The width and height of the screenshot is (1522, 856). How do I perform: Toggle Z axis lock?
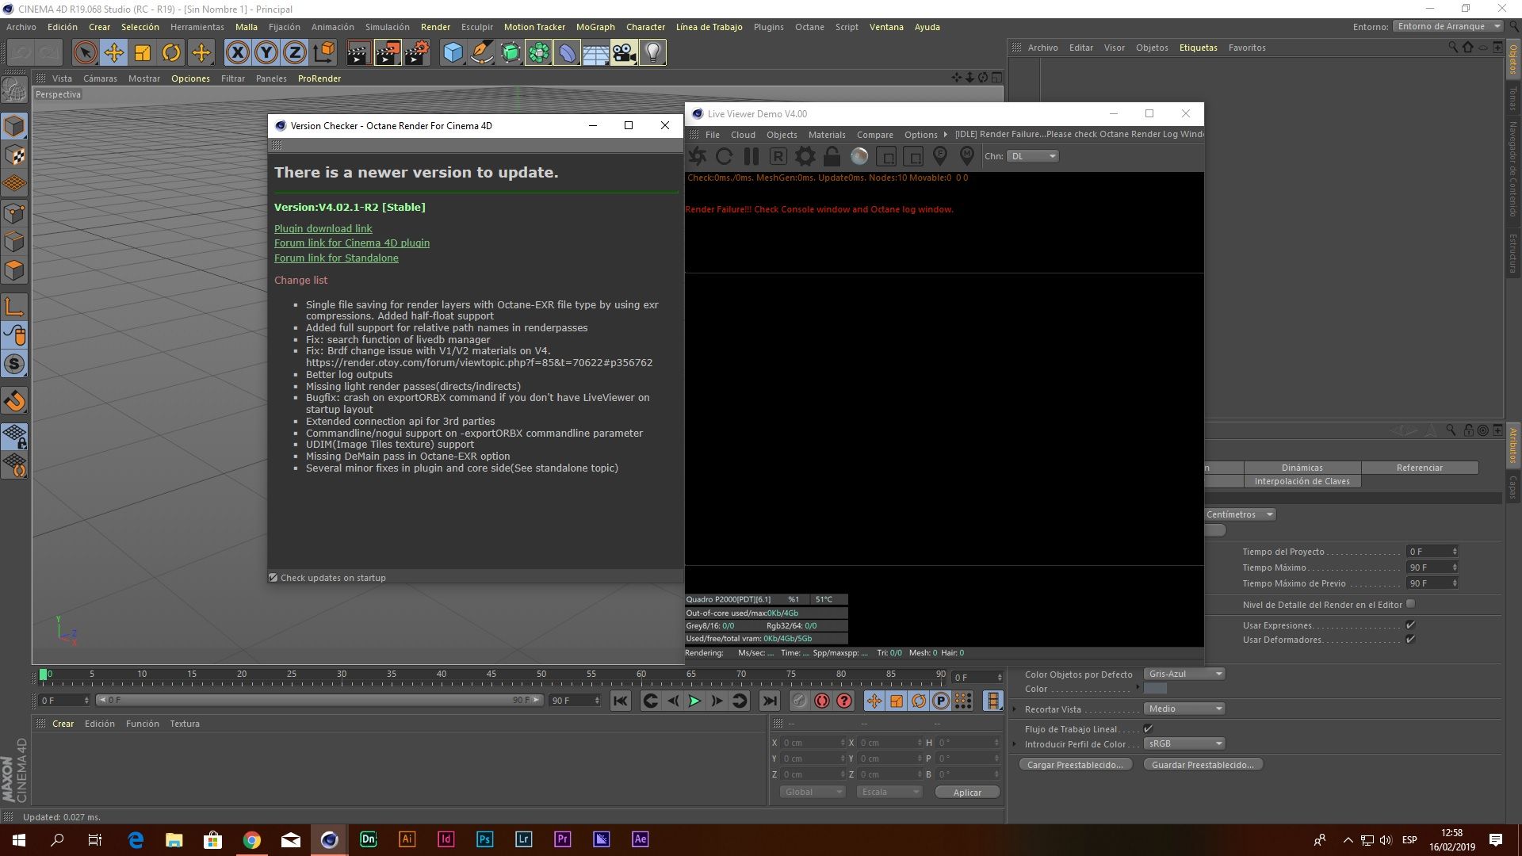pyautogui.click(x=294, y=53)
